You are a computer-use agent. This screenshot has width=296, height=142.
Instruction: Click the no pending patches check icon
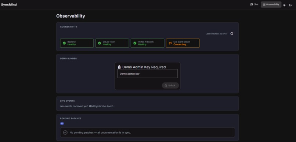click(65, 132)
